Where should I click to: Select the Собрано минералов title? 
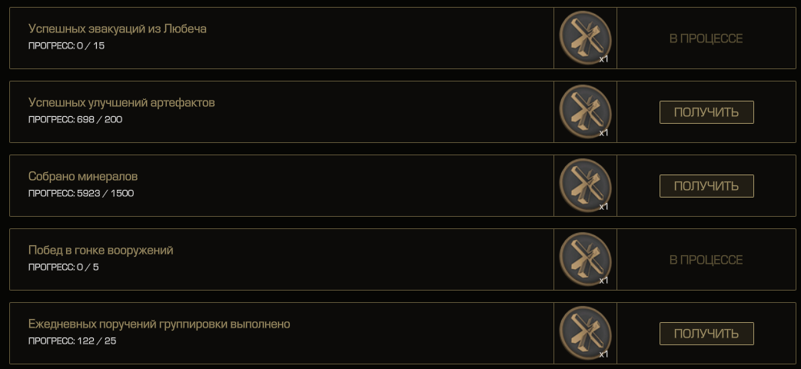[83, 176]
